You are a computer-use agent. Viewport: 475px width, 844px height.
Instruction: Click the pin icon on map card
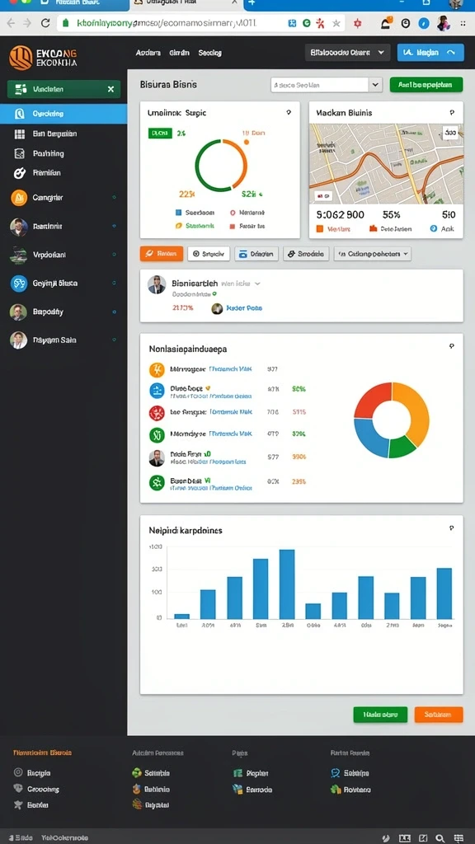(451, 113)
